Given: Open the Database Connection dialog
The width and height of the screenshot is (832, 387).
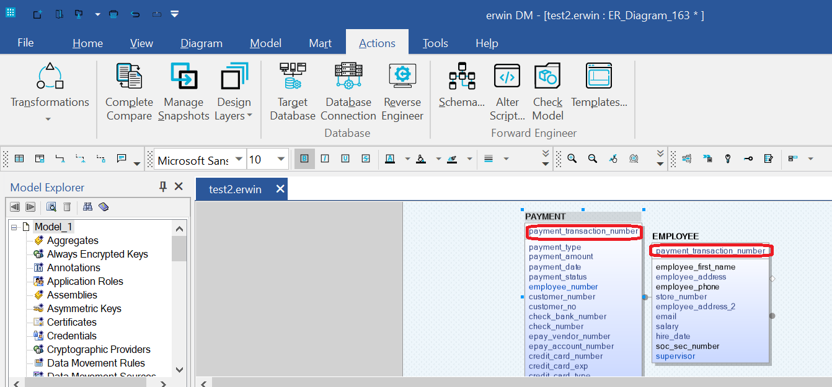Looking at the screenshot, I should tap(348, 92).
